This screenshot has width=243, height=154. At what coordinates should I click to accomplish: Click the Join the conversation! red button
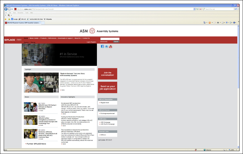pos(107,74)
